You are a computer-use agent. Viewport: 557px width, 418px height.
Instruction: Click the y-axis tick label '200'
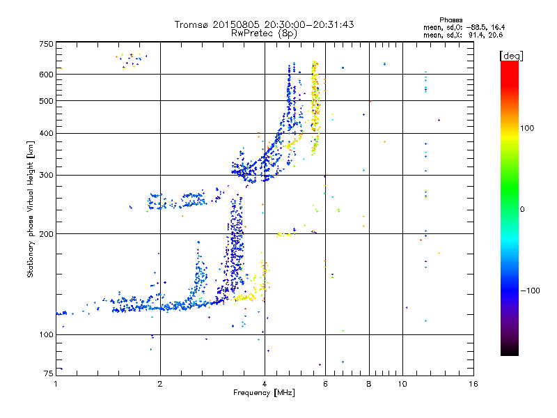coord(46,234)
